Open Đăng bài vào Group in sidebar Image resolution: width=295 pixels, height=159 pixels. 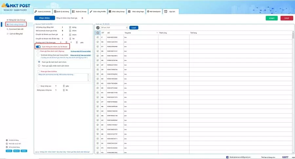(16, 20)
